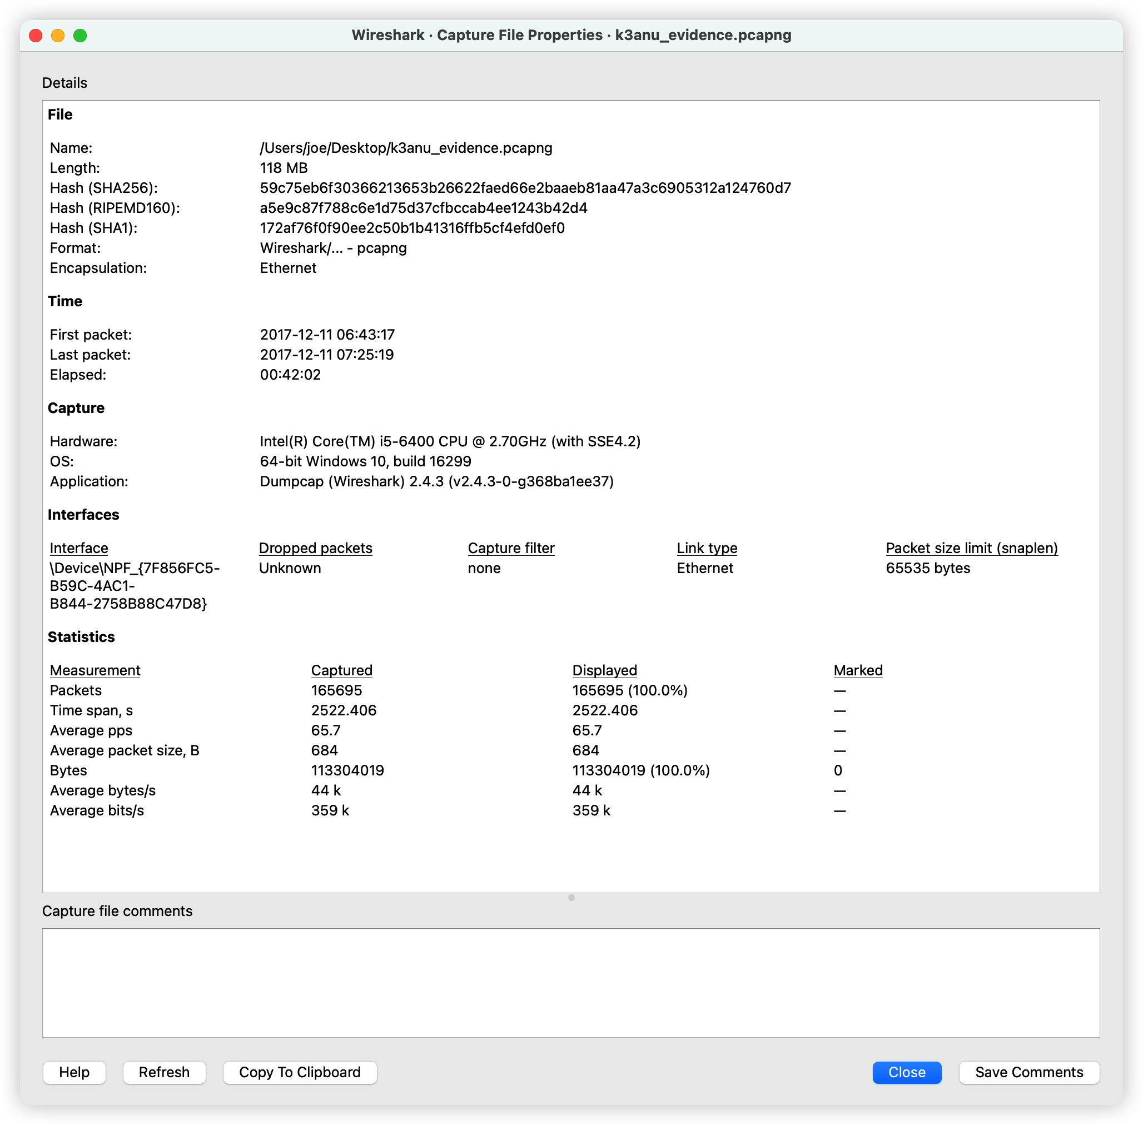Click the Marked Bytes value 0
The height and width of the screenshot is (1125, 1143).
[x=837, y=770]
